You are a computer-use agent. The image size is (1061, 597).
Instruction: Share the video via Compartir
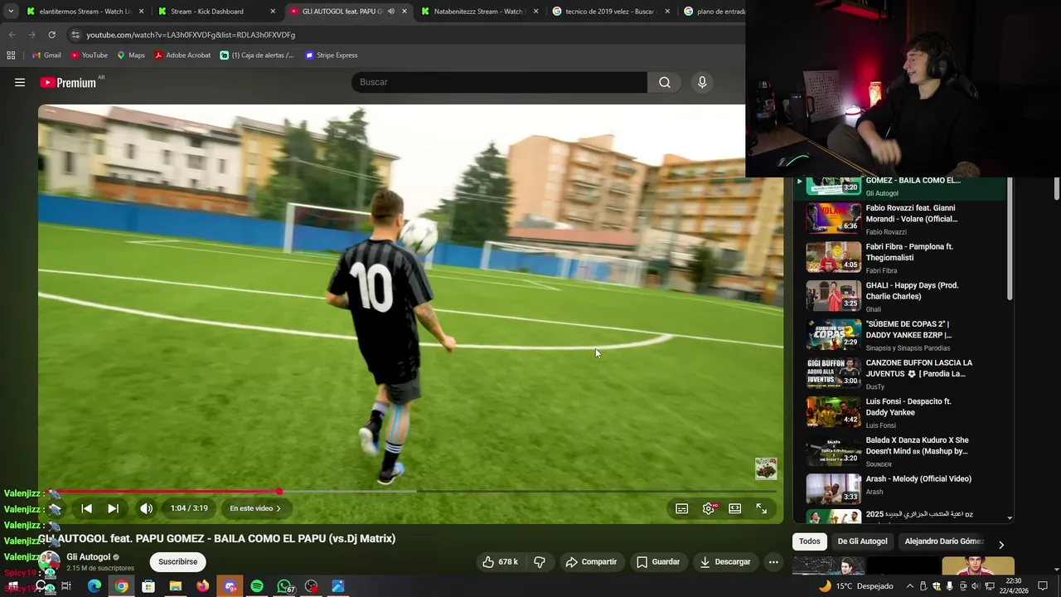pos(591,561)
